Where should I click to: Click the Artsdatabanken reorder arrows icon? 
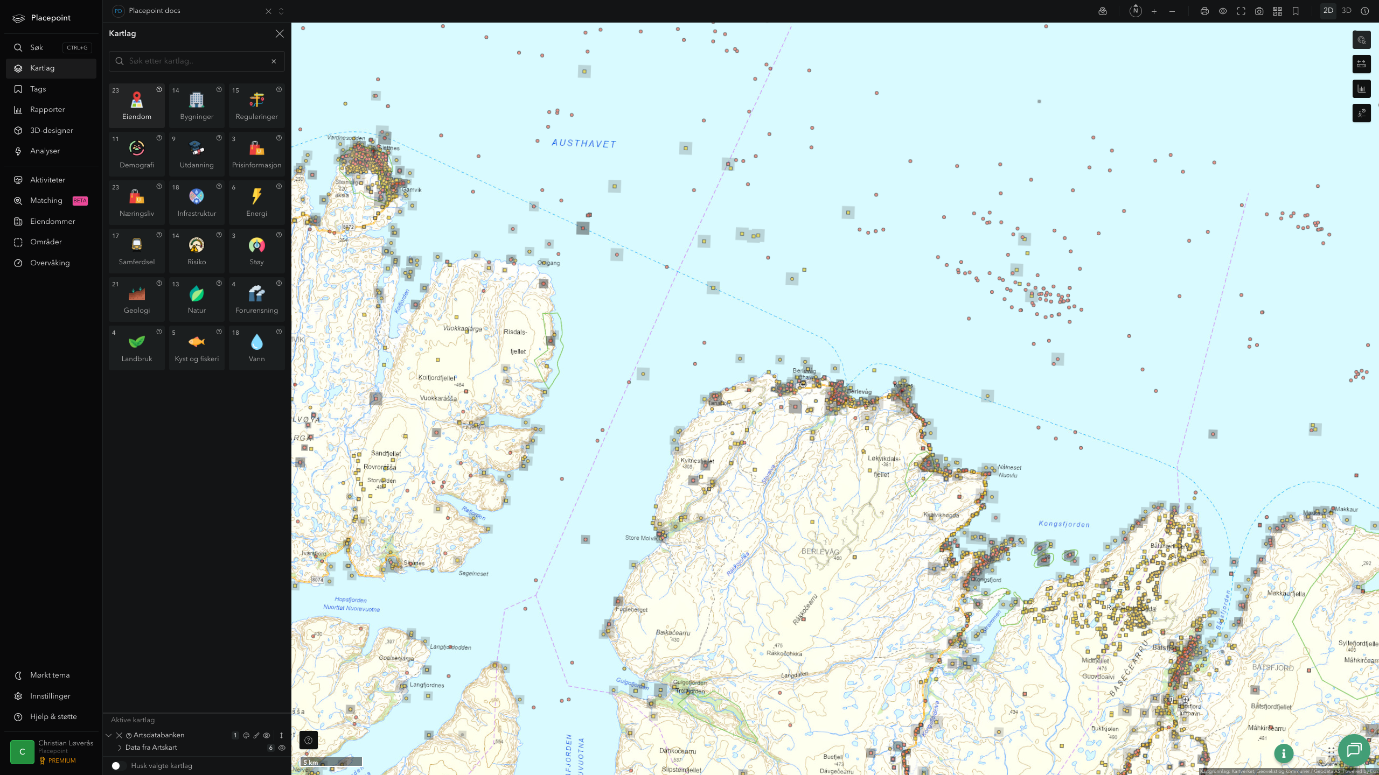281,735
